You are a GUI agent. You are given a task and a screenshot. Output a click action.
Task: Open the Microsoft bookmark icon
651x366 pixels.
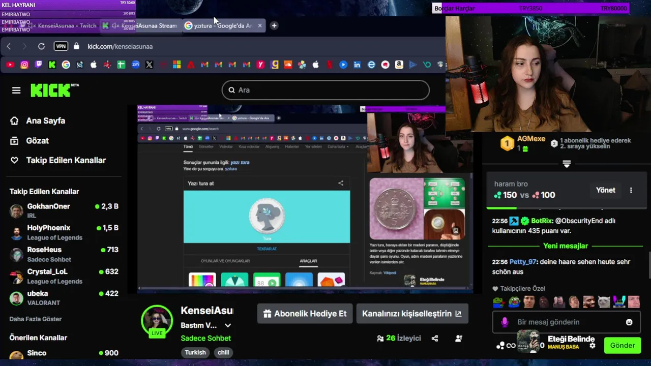[x=176, y=65]
